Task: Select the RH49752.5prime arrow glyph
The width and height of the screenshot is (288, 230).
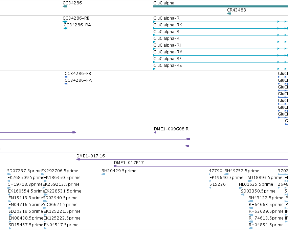Action: pos(226,174)
